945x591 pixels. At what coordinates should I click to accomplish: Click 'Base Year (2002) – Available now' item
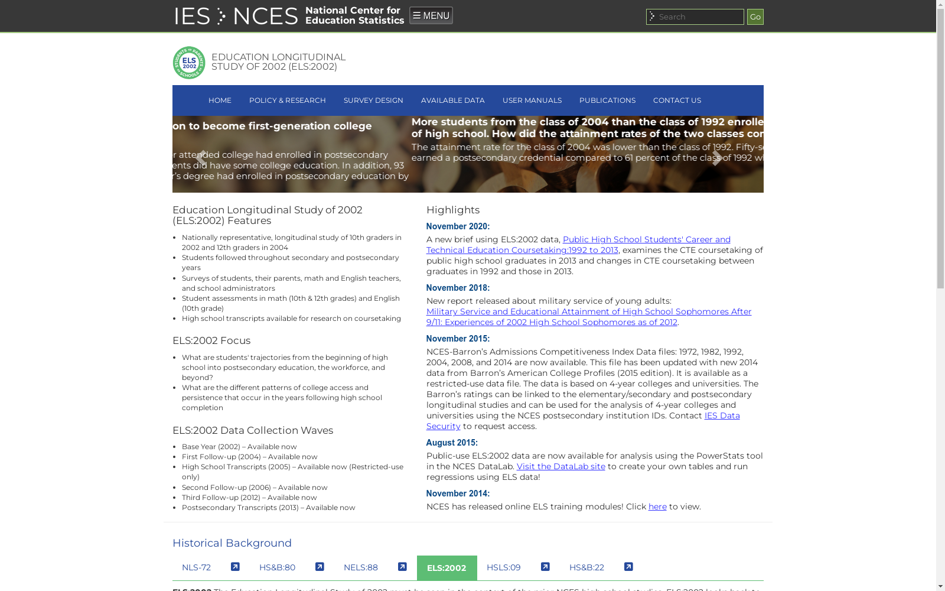[239, 447]
